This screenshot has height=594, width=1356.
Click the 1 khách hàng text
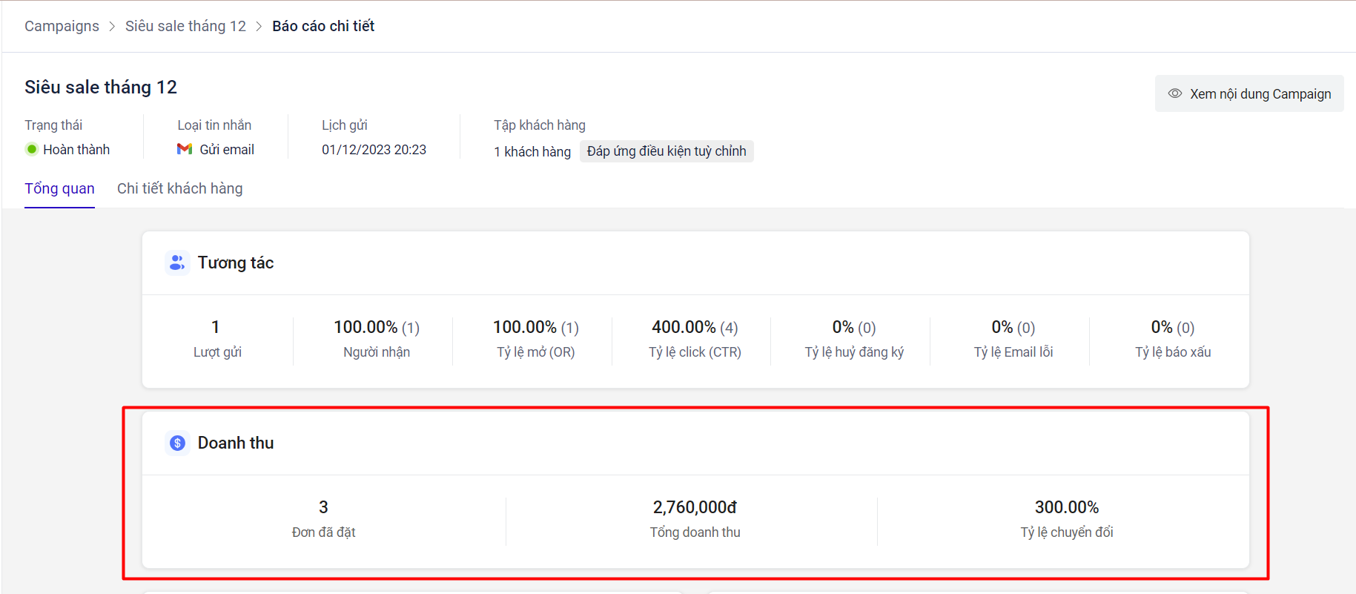[532, 151]
